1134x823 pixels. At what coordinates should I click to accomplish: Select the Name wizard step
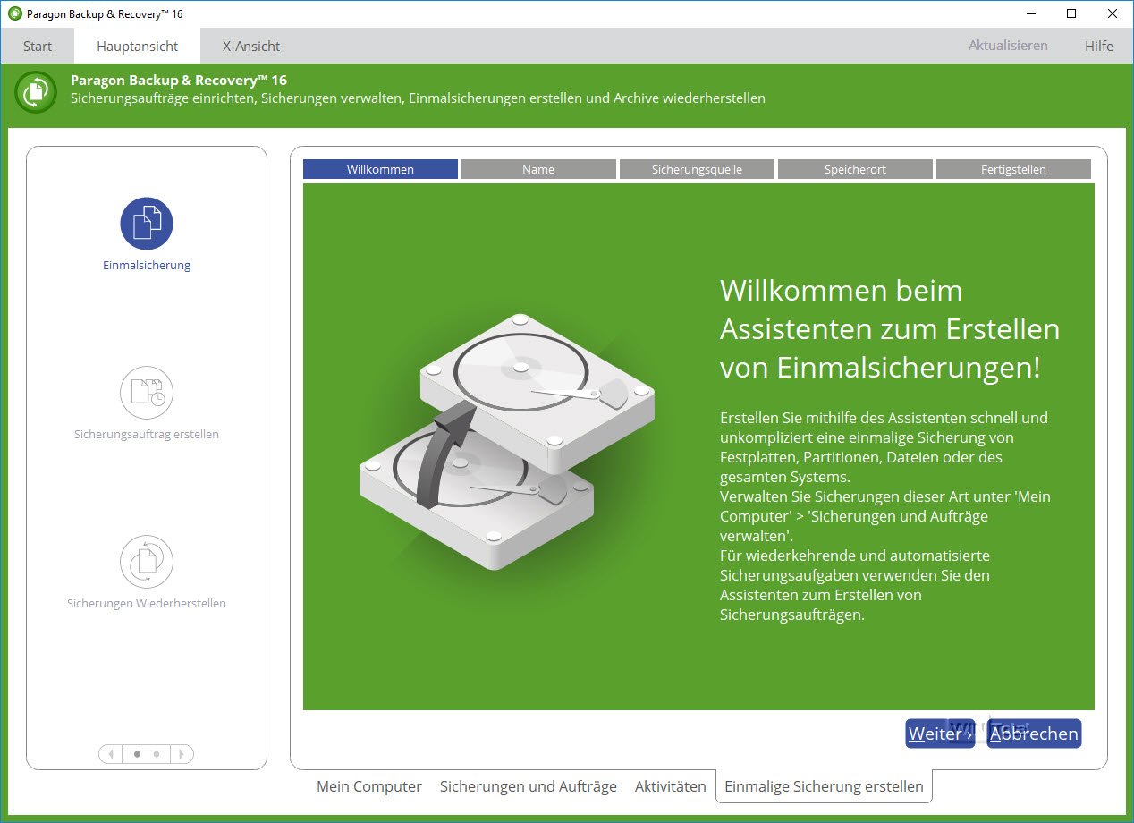pyautogui.click(x=538, y=169)
